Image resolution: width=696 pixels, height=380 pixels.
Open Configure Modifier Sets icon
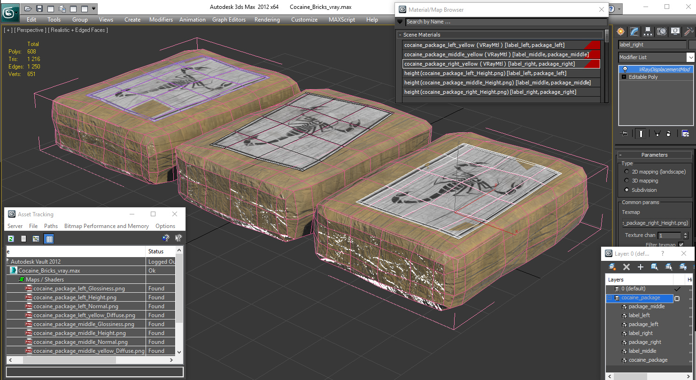pos(685,134)
